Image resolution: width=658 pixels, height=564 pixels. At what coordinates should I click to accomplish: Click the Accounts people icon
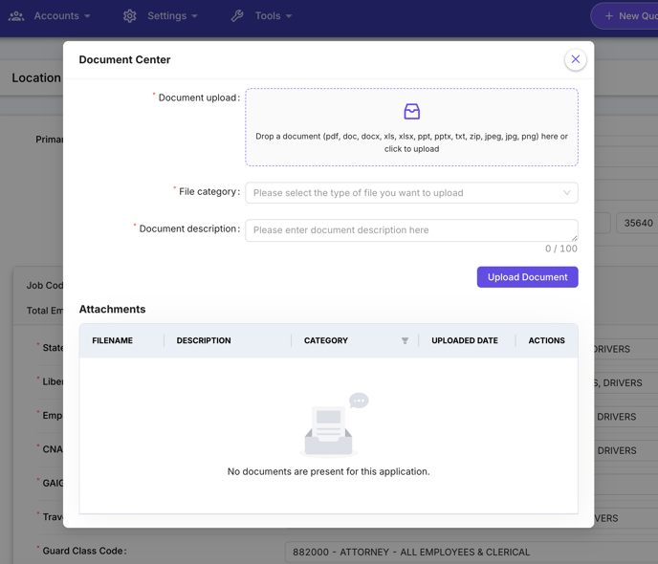click(16, 16)
